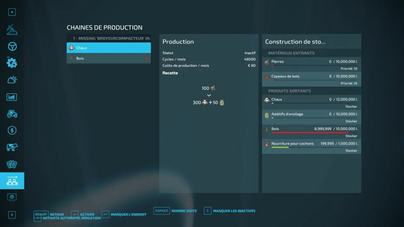The height and width of the screenshot is (227, 404).
Task: Click the recipe down-chevron arrow
Action: click(209, 95)
